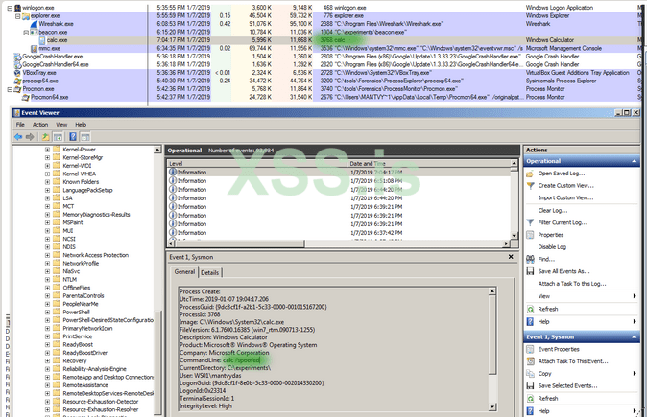Viewport: 647px width, 417px height.
Task: Click Import Custom View action
Action: pyautogui.click(x=565, y=198)
